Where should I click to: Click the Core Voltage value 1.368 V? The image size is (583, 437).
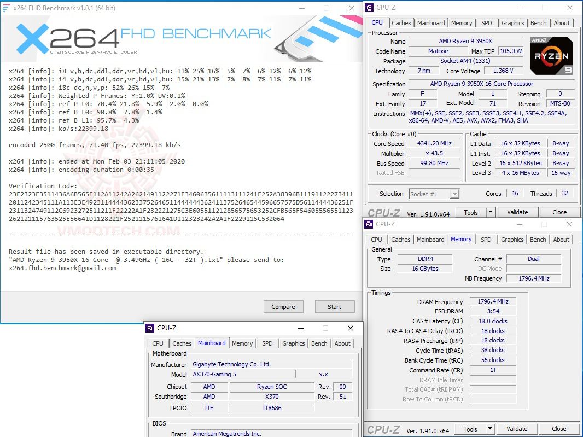(504, 71)
